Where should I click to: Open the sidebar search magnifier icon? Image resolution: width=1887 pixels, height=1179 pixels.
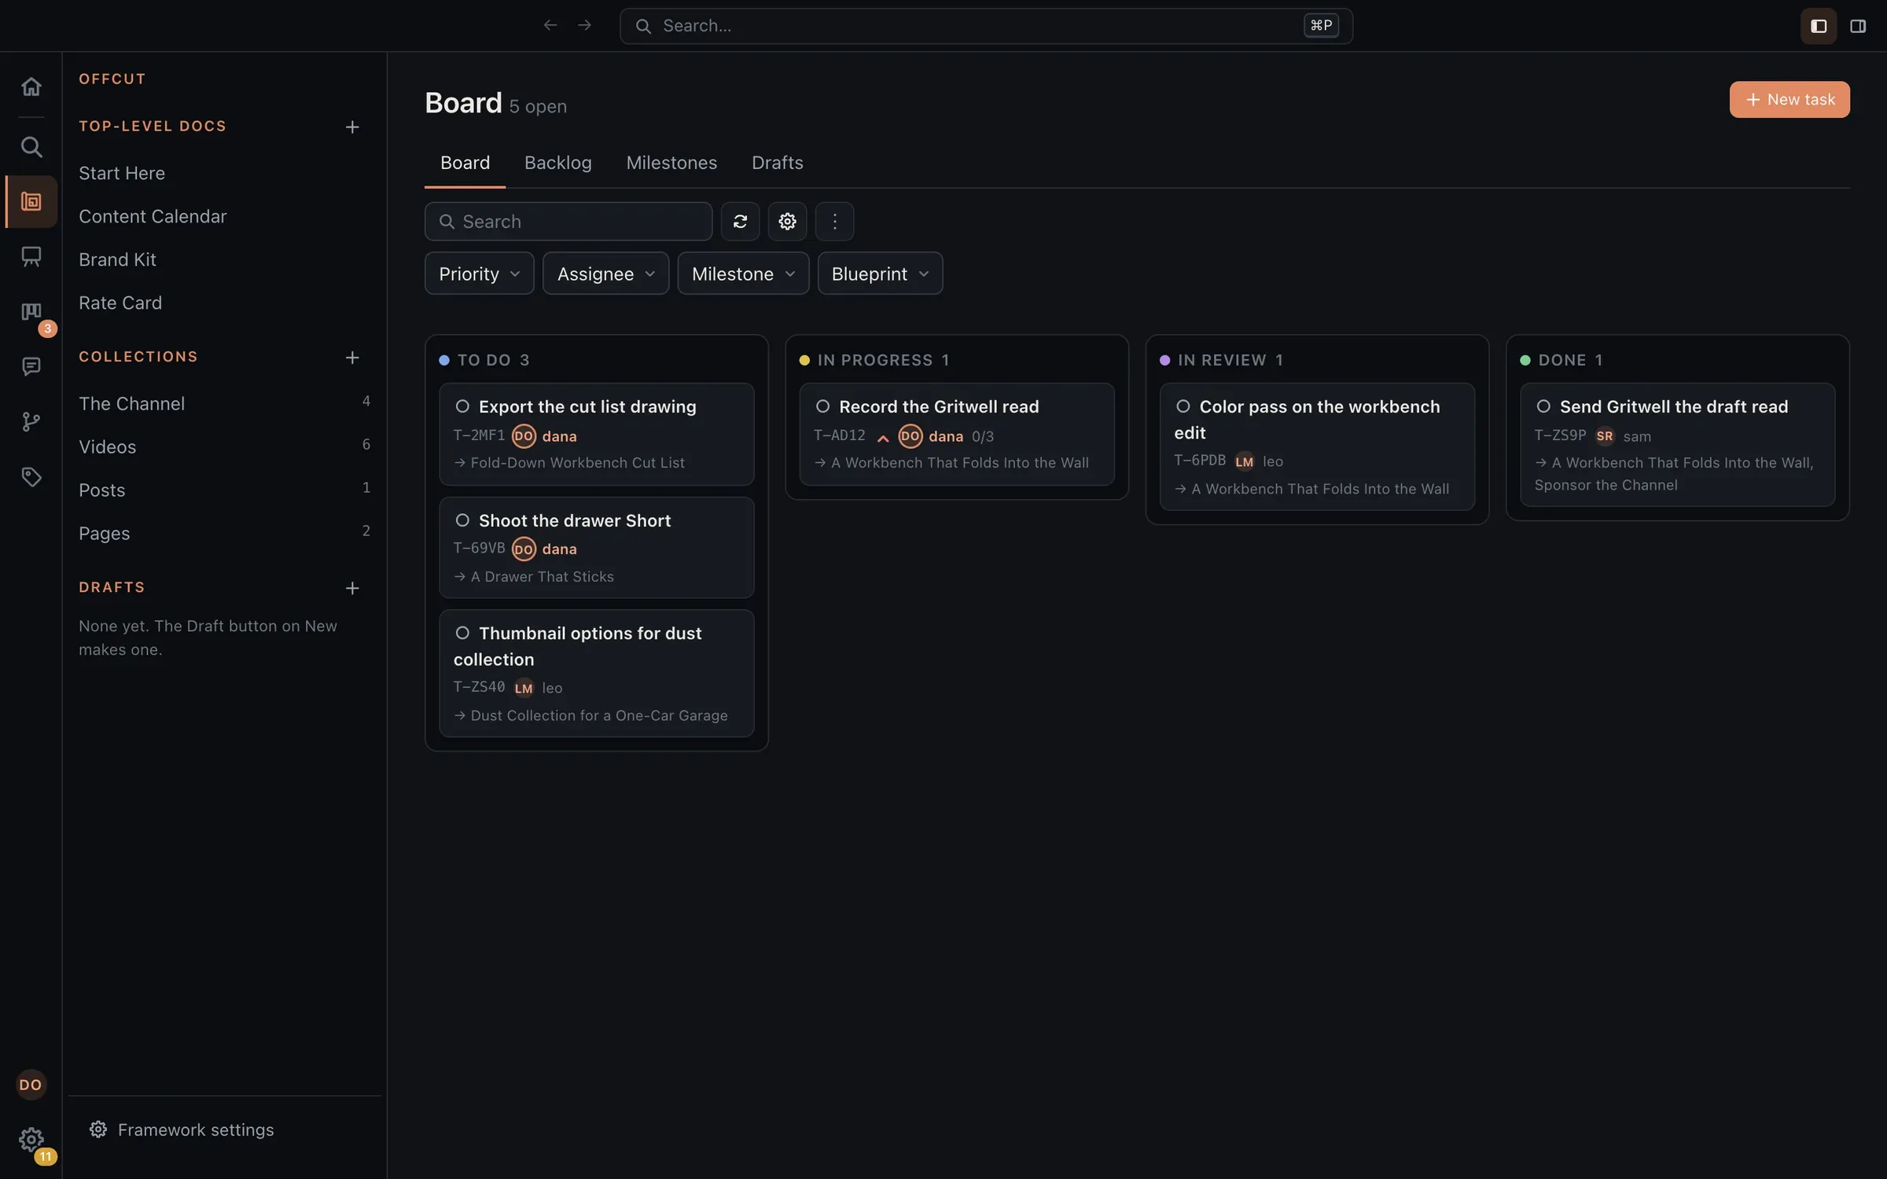[31, 147]
